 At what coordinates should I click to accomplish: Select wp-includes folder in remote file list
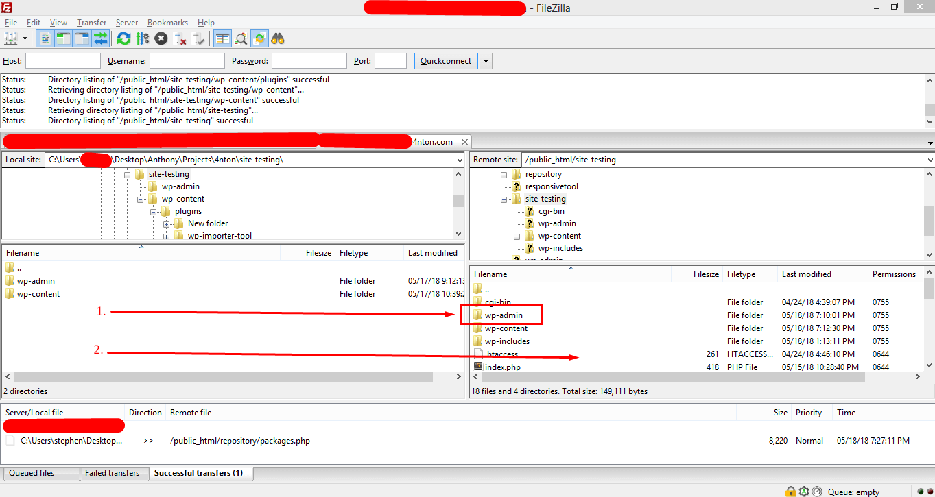tap(507, 341)
